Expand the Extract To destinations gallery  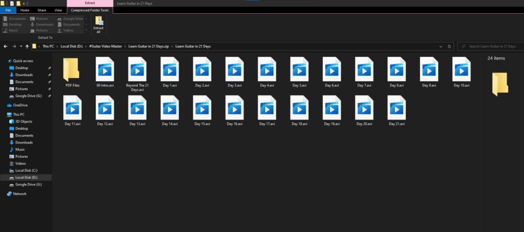pos(86,30)
